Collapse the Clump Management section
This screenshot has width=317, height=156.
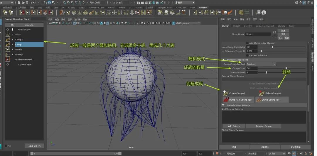coord(223,60)
